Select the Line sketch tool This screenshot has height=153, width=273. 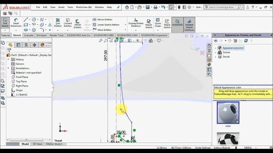click(x=26, y=20)
